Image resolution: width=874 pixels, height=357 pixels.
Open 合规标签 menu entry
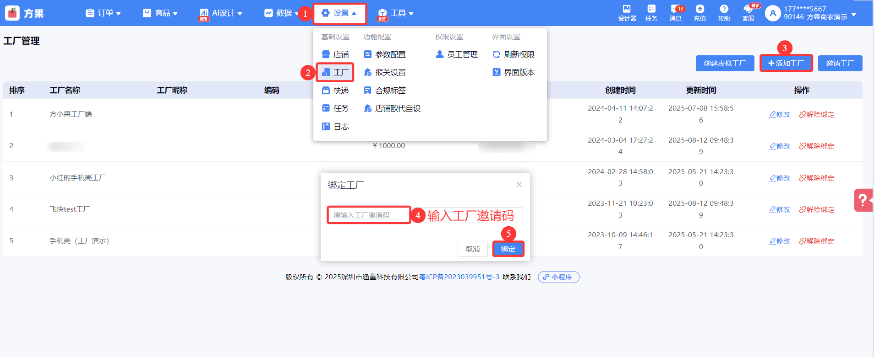pos(385,91)
